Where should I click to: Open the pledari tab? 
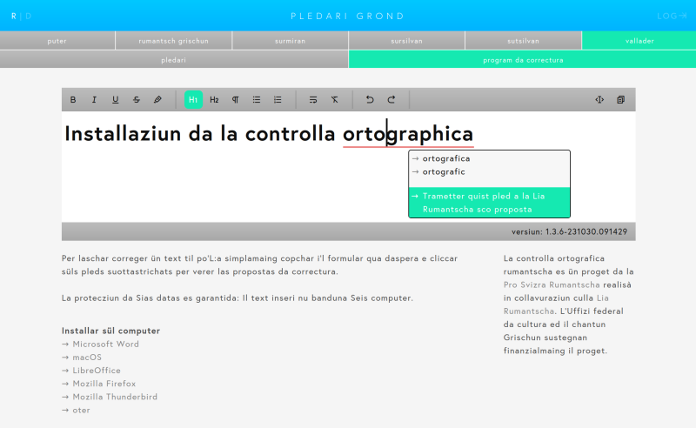pos(174,60)
